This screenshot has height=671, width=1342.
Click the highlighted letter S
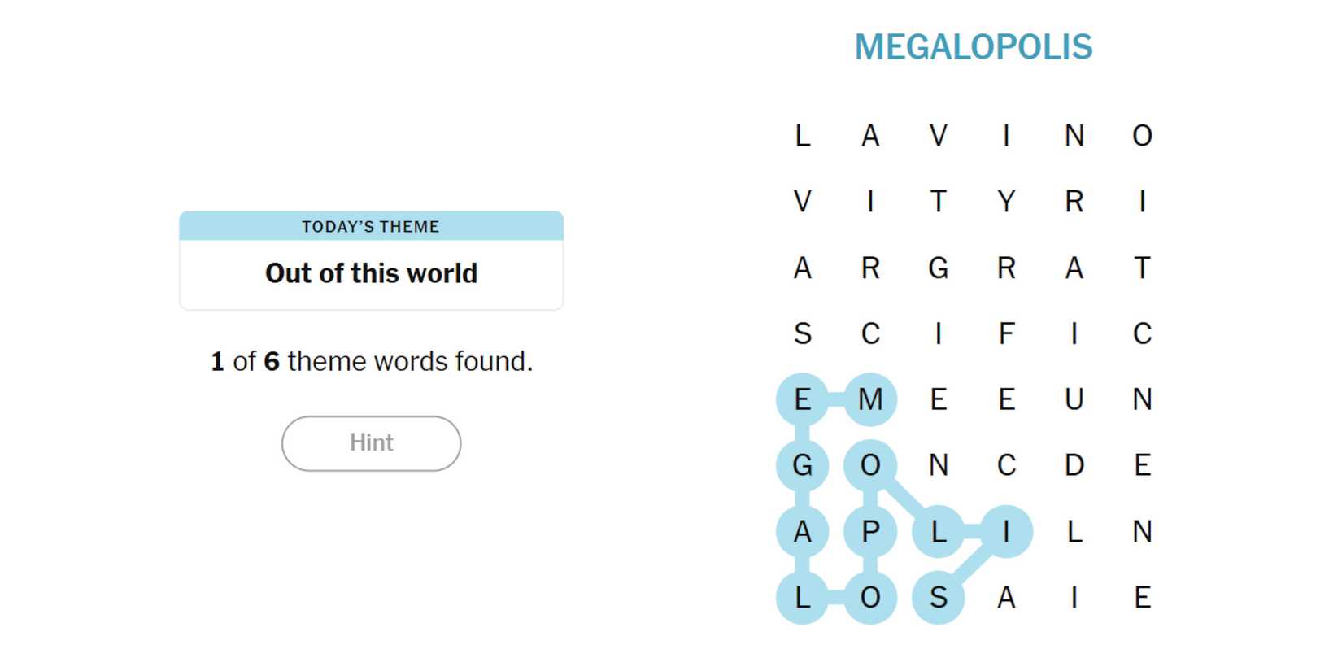(938, 598)
